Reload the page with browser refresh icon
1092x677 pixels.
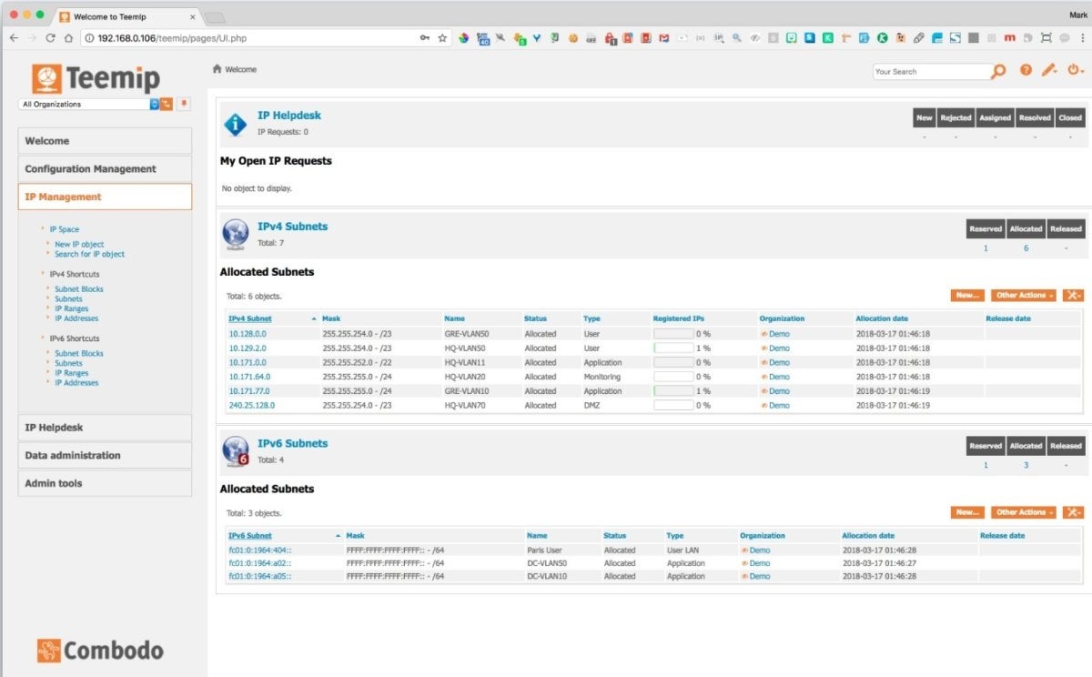[x=51, y=38]
